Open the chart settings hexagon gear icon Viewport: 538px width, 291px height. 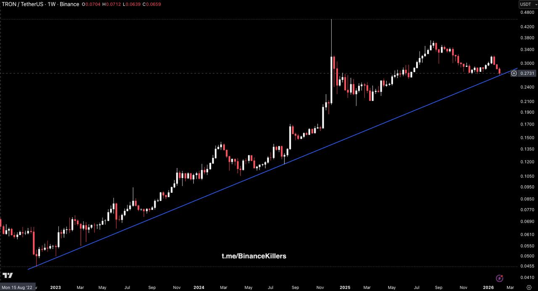pos(529,288)
